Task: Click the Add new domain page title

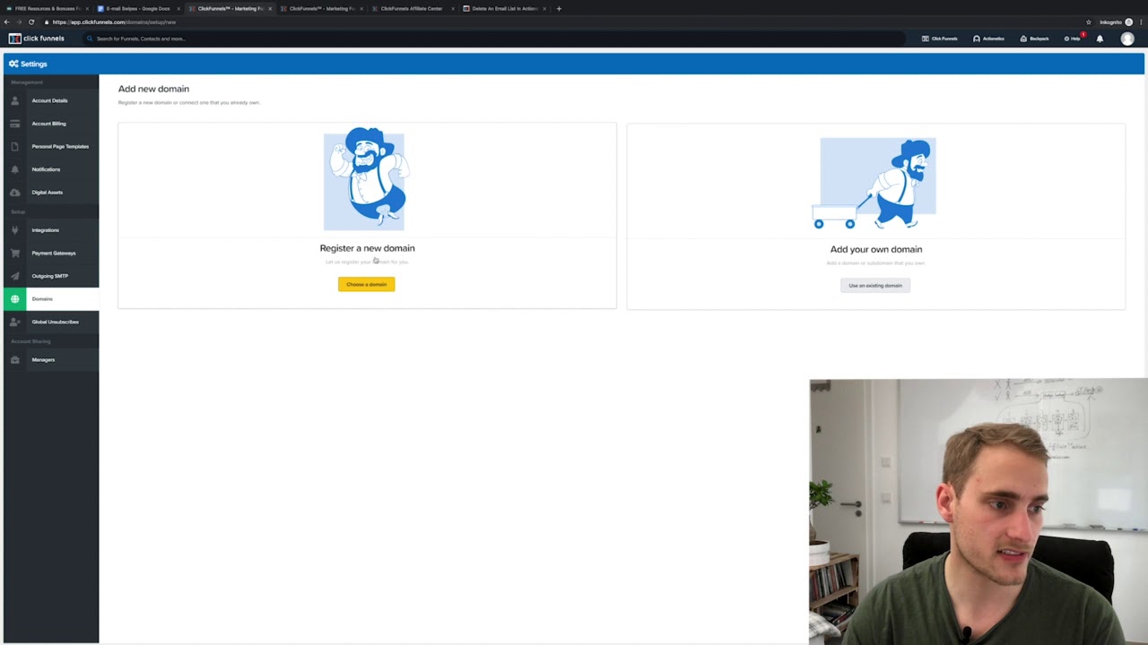Action: [x=153, y=89]
